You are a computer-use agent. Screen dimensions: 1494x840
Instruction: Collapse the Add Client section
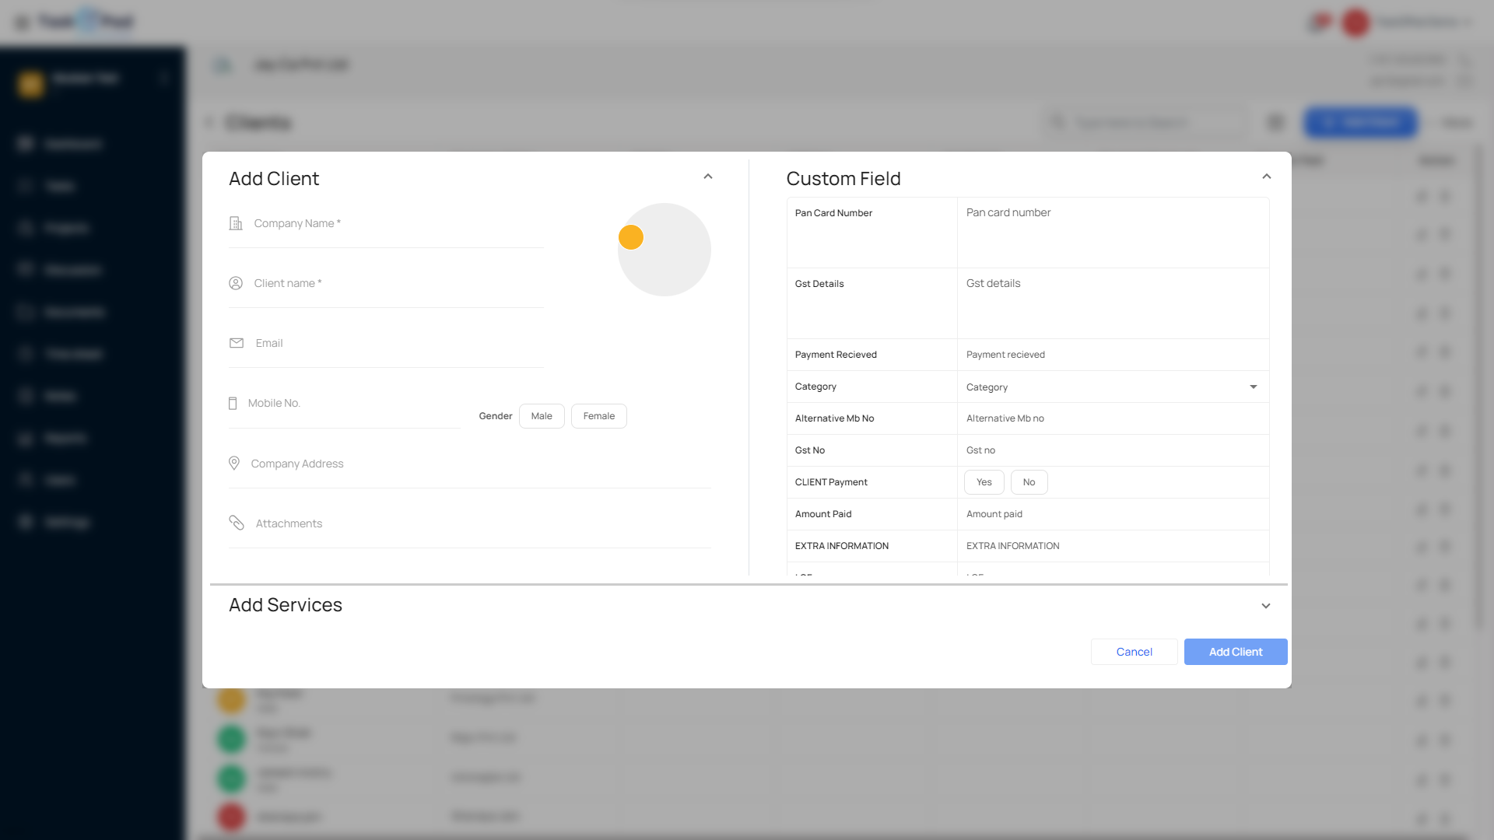click(x=708, y=177)
